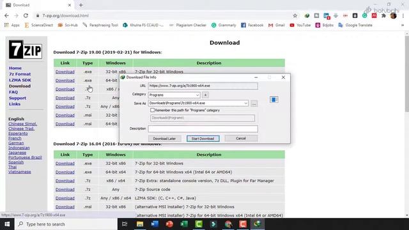Click the page vertical scrollbar

point(407,73)
